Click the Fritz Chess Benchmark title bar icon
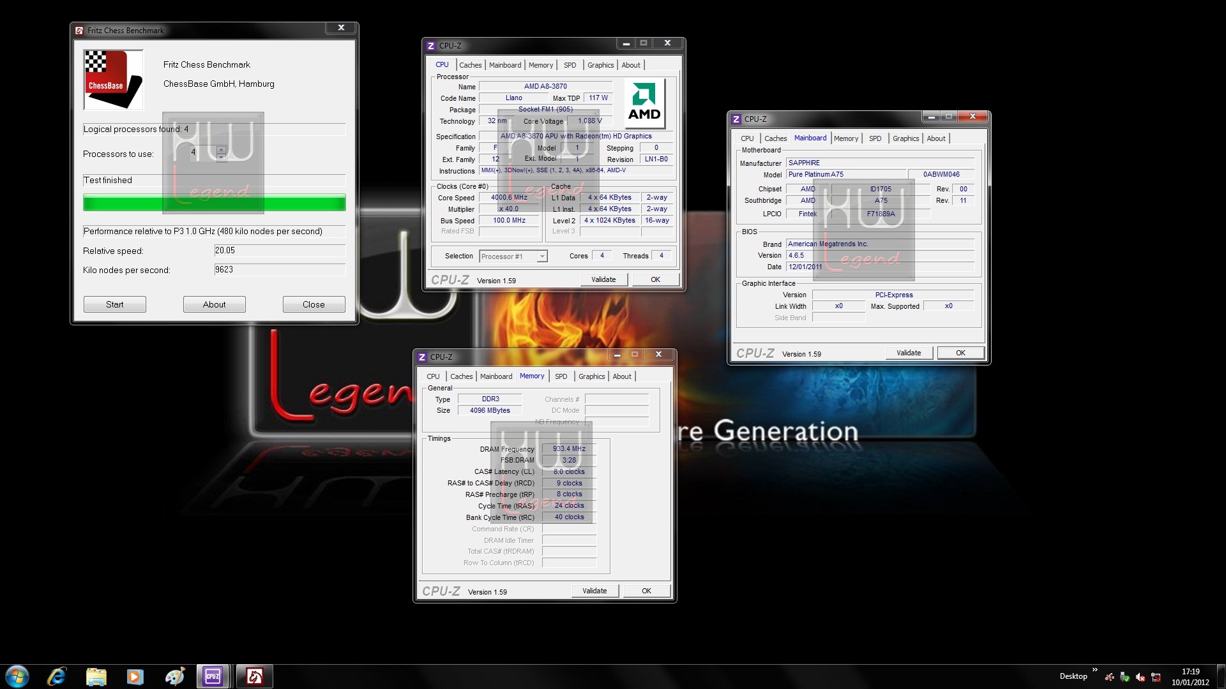 tap(79, 31)
